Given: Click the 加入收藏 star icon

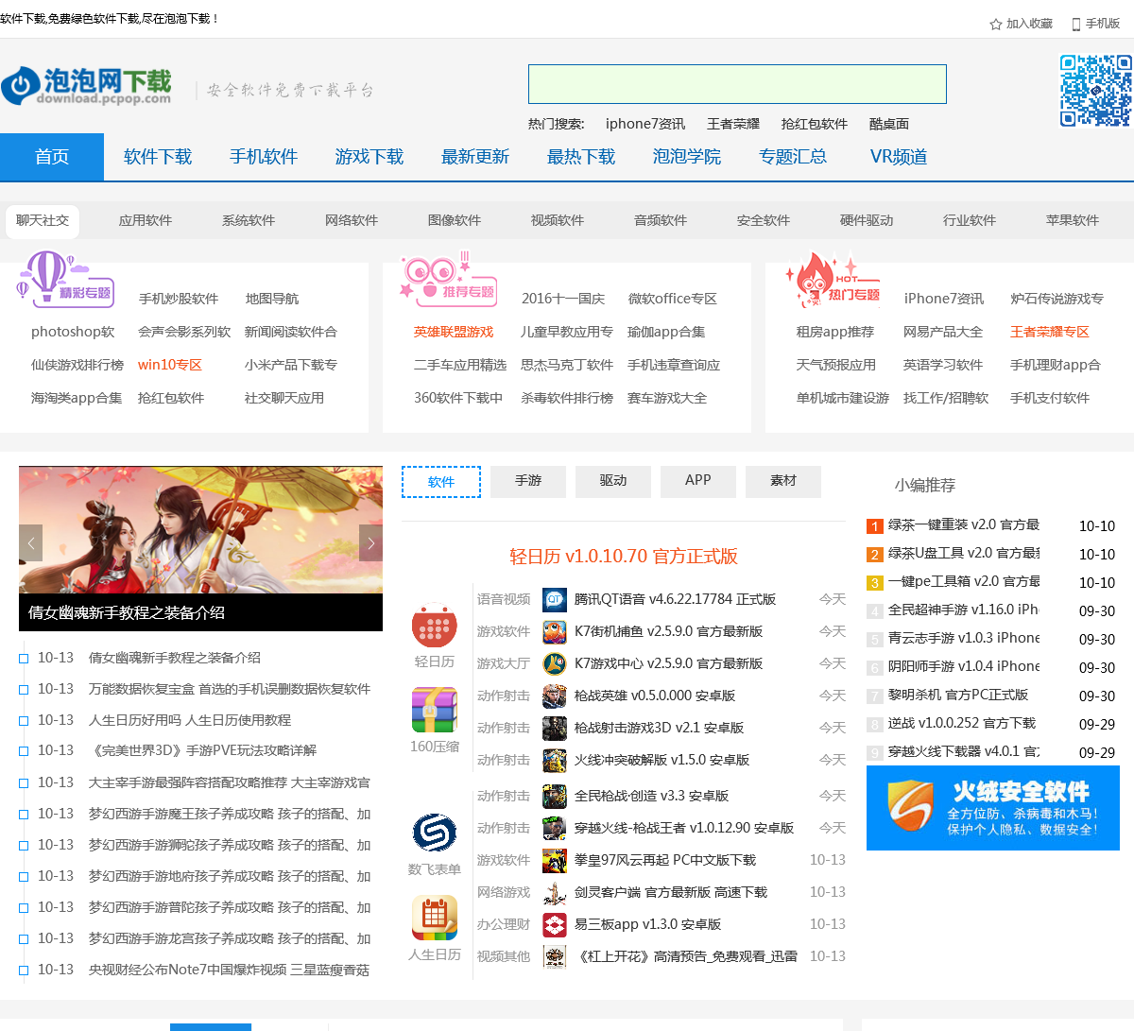Looking at the screenshot, I should (x=995, y=24).
